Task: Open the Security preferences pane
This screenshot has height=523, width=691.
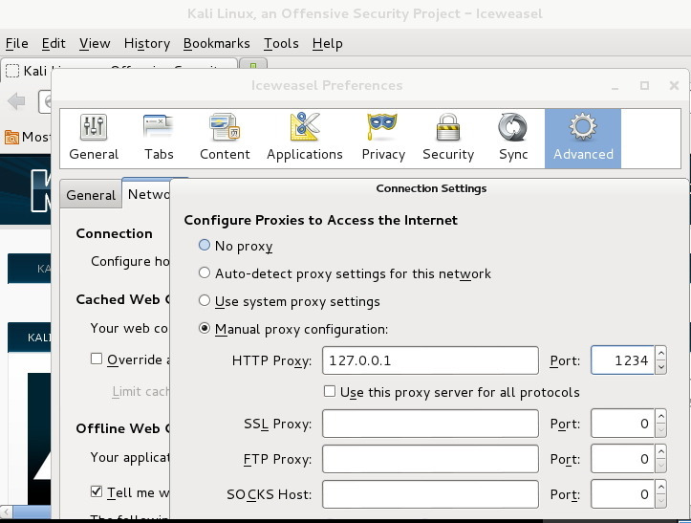Action: (448, 138)
